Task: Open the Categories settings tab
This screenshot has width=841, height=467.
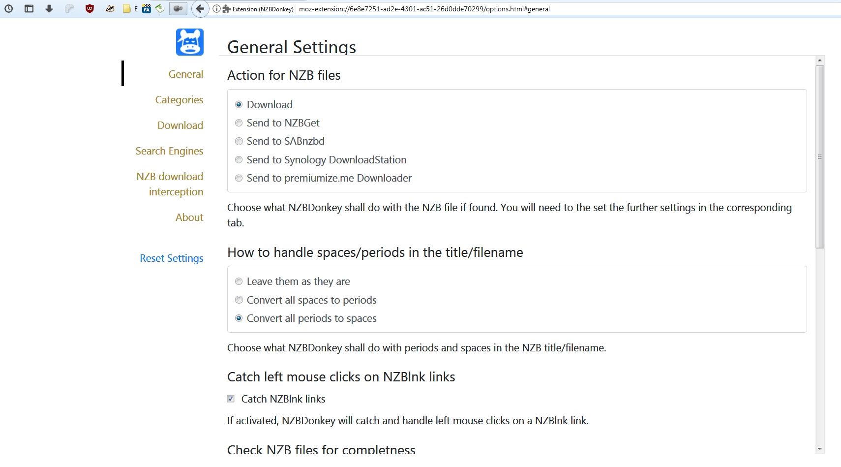Action: click(x=179, y=100)
